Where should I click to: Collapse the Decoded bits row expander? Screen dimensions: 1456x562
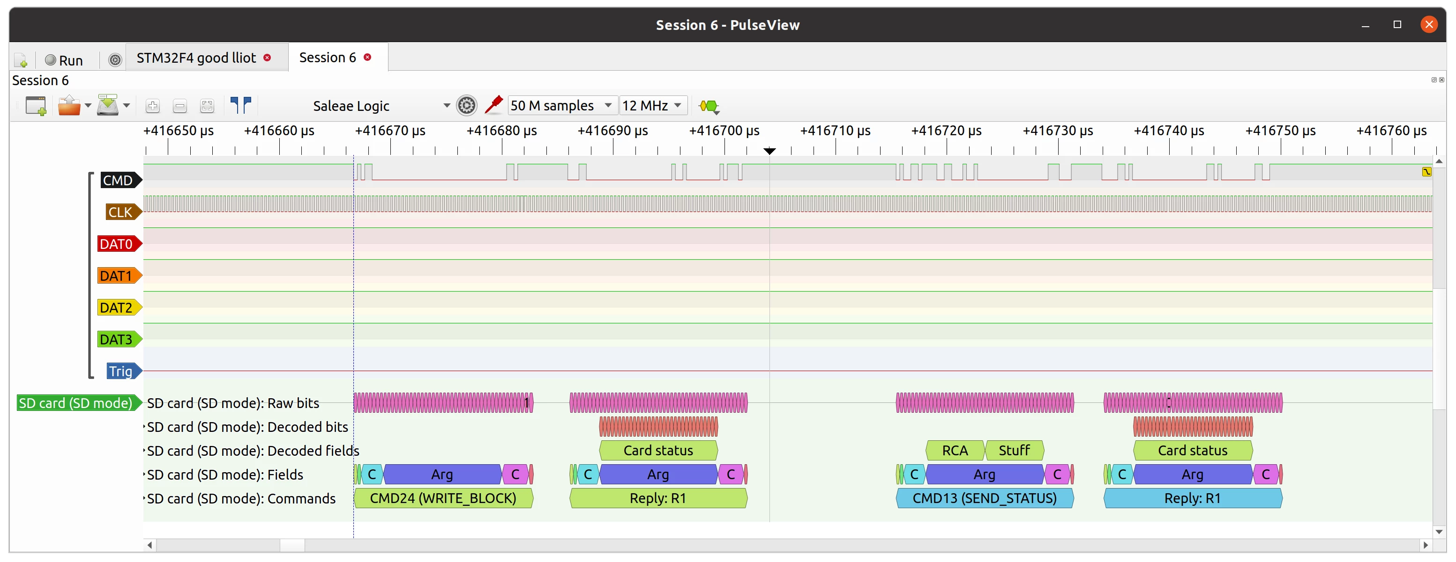click(145, 427)
